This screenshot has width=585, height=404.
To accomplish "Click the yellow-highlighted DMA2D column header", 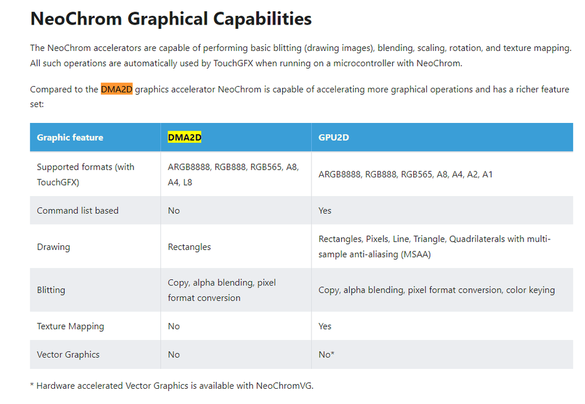I will (x=184, y=138).
